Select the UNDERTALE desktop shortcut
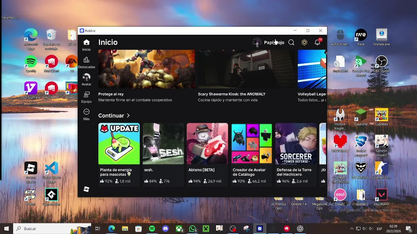 click(x=340, y=144)
